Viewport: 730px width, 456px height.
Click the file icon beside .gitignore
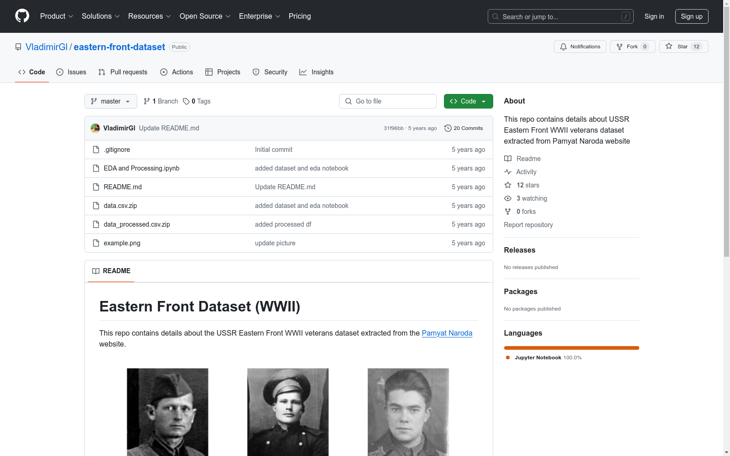96,150
